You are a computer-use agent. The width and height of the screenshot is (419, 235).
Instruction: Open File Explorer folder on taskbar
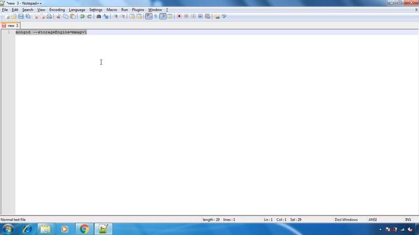[x=45, y=229]
